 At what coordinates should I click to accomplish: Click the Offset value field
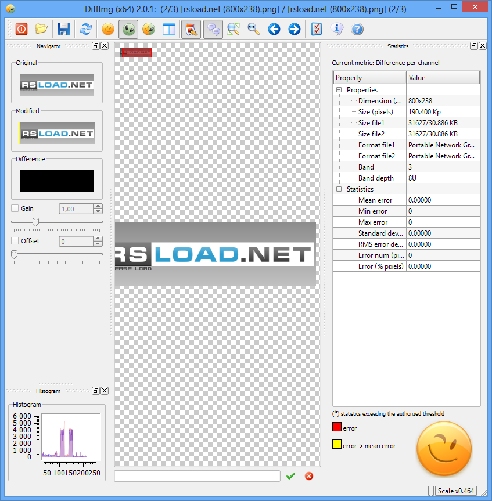(x=77, y=242)
